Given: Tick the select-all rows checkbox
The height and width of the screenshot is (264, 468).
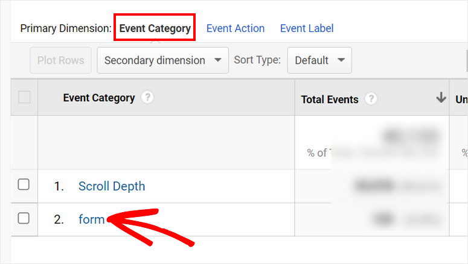Looking at the screenshot, I should click(x=24, y=97).
